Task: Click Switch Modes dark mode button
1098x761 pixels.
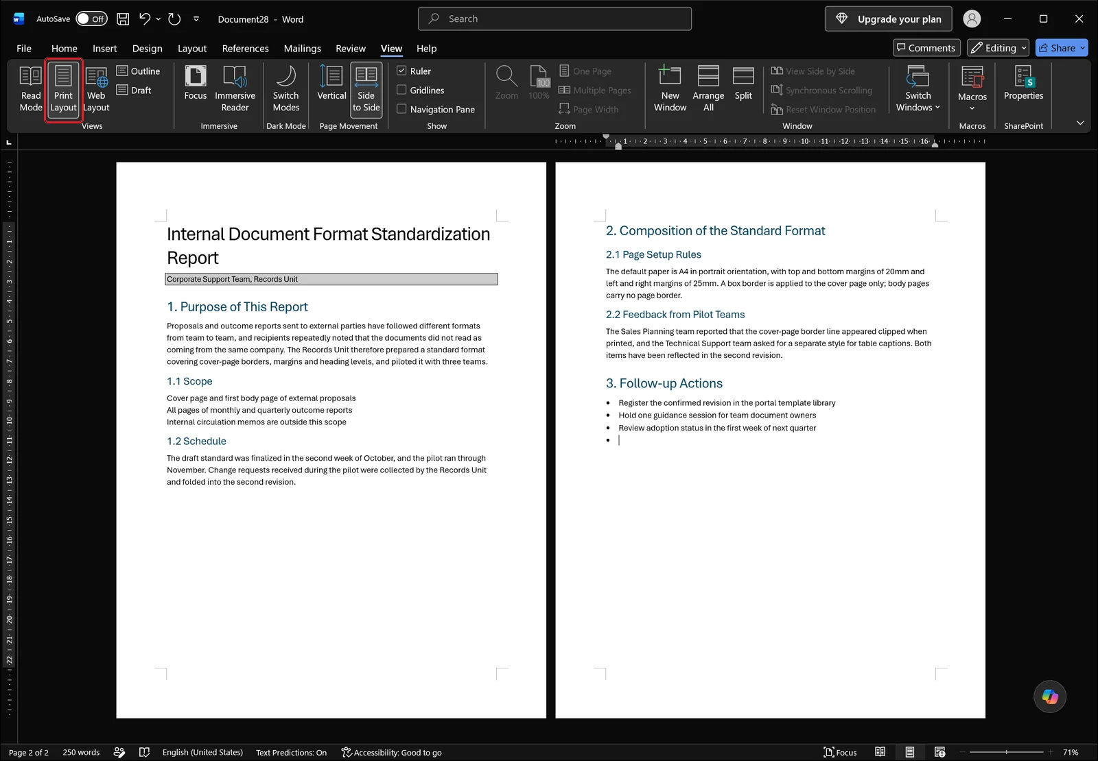Action: point(286,89)
